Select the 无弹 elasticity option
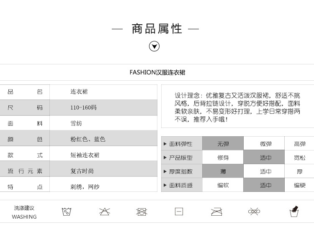 click(x=223, y=143)
